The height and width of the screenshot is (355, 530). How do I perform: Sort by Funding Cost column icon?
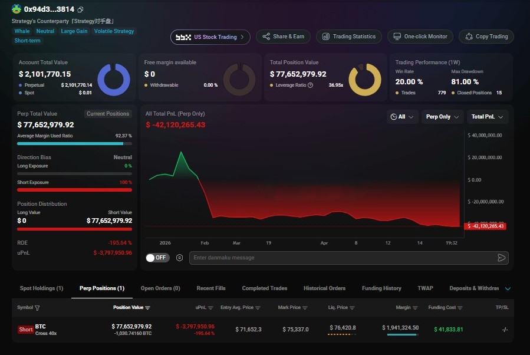(459, 308)
